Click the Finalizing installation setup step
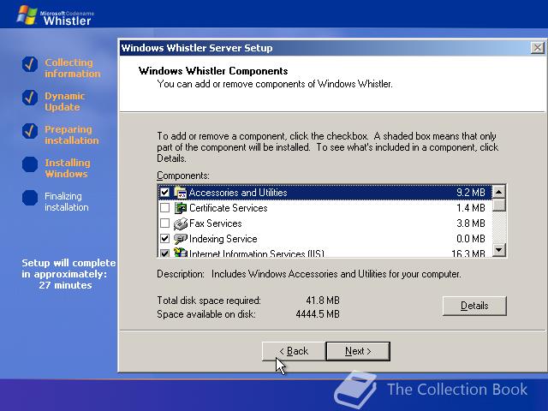 (x=67, y=202)
